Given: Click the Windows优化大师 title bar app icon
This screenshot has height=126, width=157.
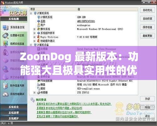Looking at the screenshot, I should [x=3, y=3].
